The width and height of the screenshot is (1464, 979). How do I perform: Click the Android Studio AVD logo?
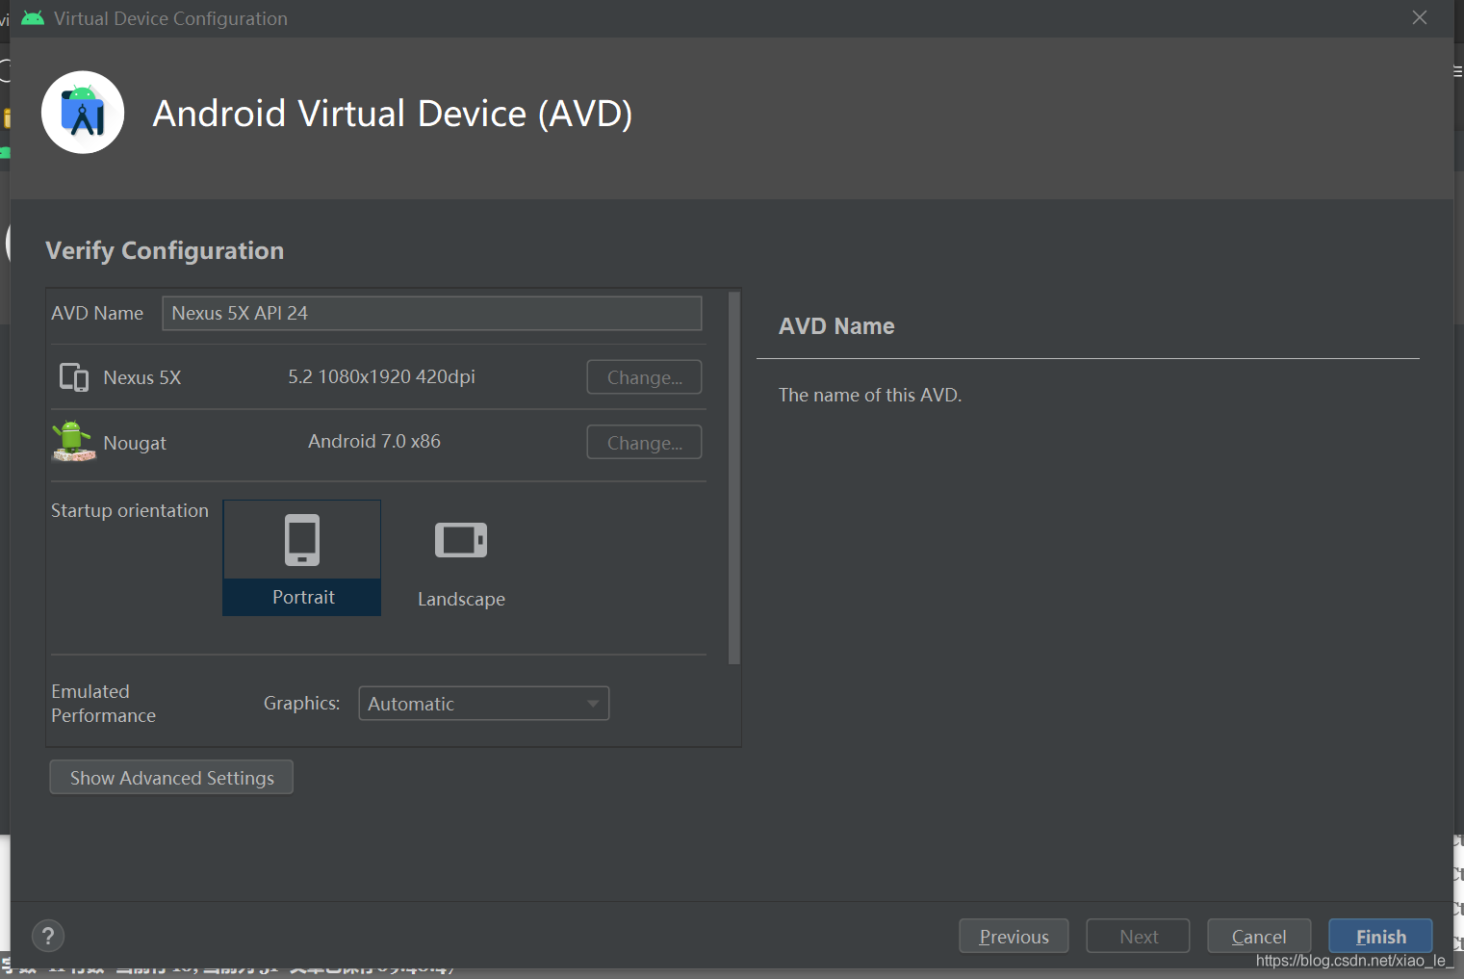click(x=83, y=113)
